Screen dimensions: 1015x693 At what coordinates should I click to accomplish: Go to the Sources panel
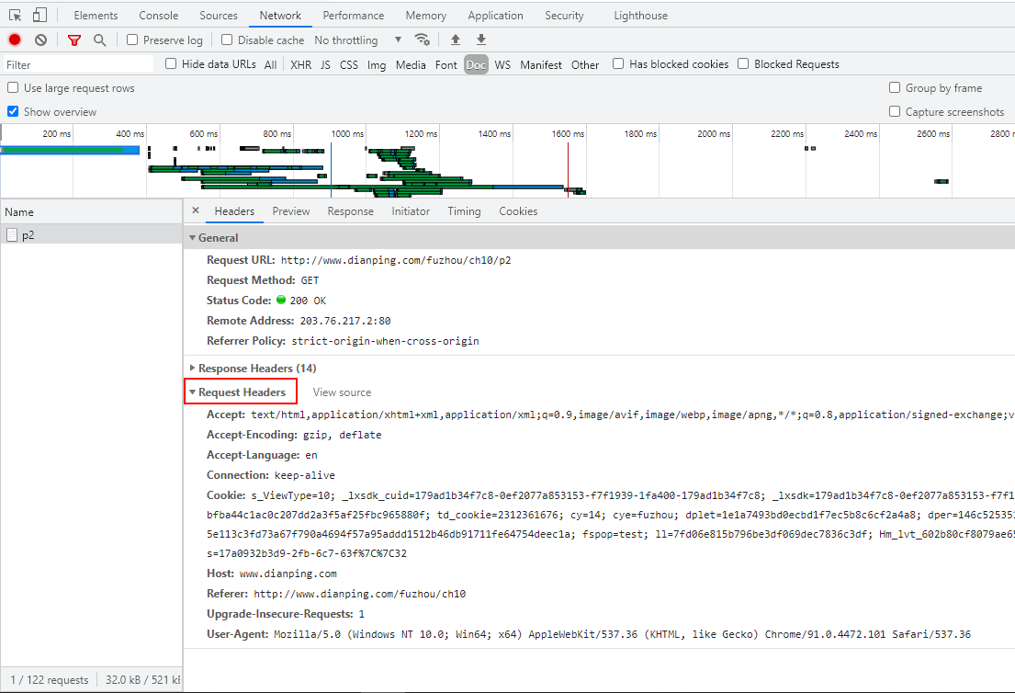219,16
